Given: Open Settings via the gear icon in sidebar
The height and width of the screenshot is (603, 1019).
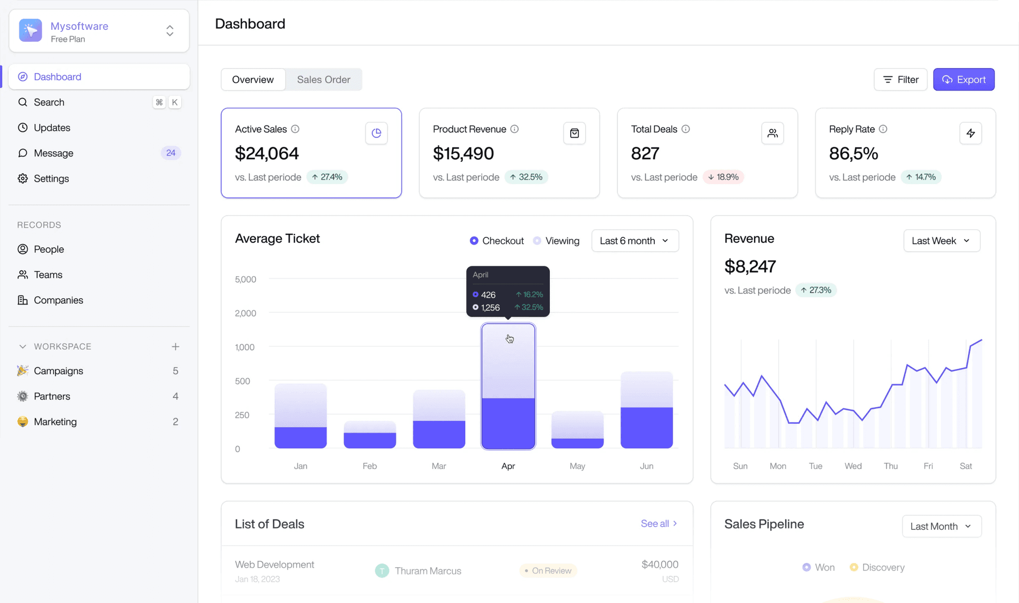Looking at the screenshot, I should 23,178.
